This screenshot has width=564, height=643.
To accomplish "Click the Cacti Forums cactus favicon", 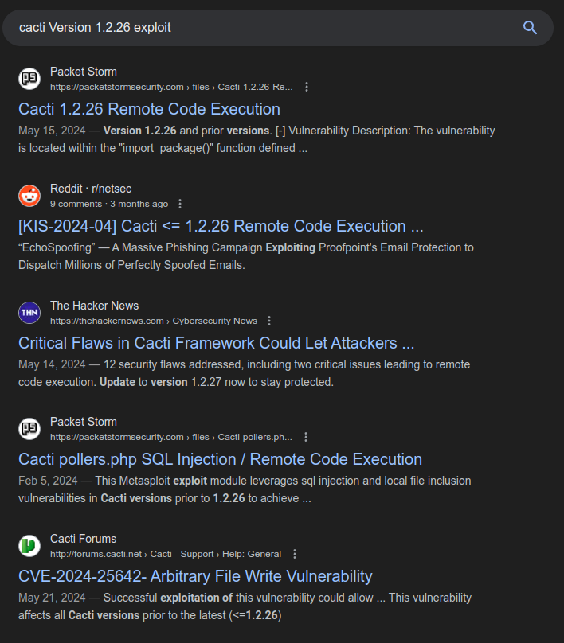I will 29,545.
